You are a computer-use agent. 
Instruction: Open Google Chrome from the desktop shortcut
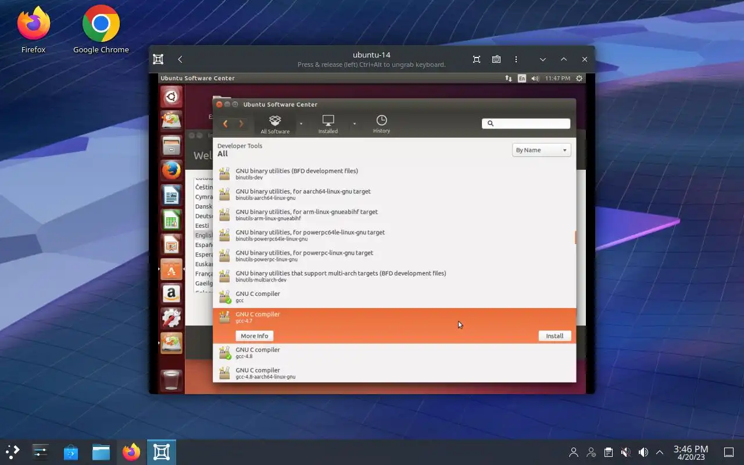pos(101,30)
